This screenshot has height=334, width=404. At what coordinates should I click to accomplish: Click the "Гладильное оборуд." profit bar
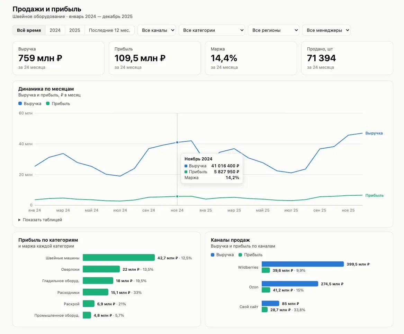98,280
